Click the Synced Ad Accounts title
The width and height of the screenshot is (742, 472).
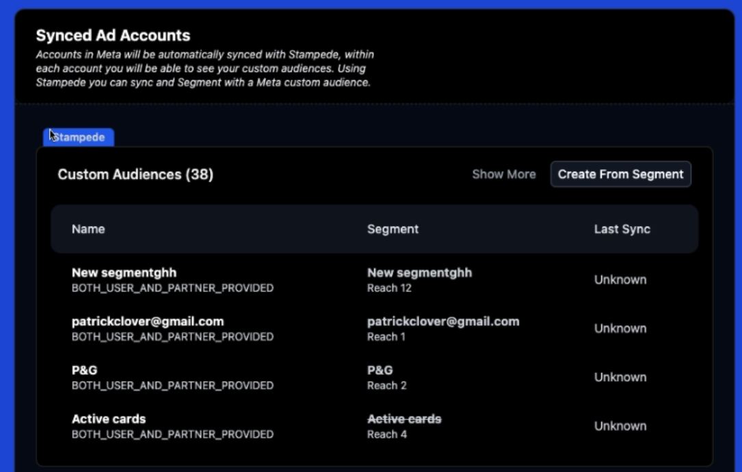click(113, 36)
